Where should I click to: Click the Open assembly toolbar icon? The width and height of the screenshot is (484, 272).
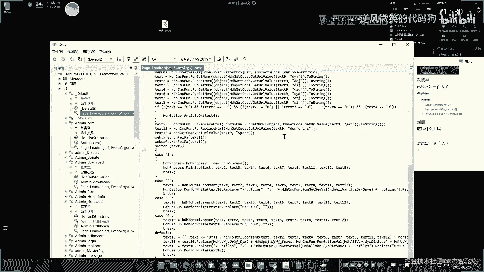point(72,59)
